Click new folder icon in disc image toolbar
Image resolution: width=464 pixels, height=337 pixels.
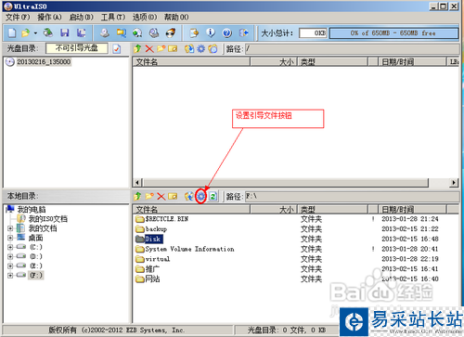pos(161,48)
